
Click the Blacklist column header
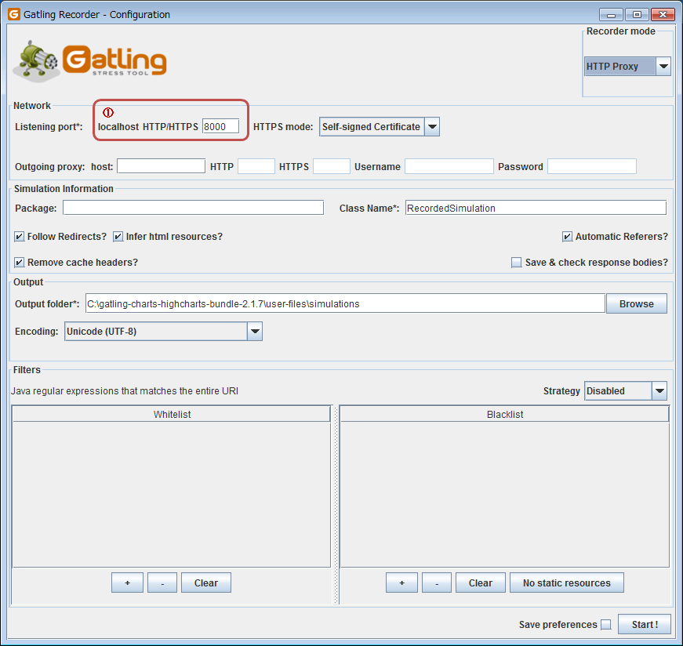pyautogui.click(x=504, y=414)
